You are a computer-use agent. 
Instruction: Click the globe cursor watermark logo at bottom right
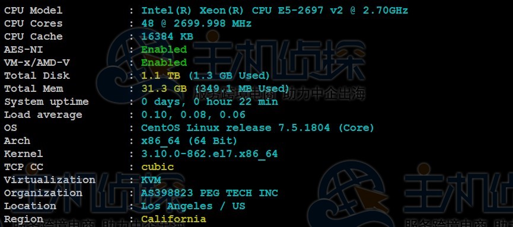pyautogui.click(x=350, y=194)
